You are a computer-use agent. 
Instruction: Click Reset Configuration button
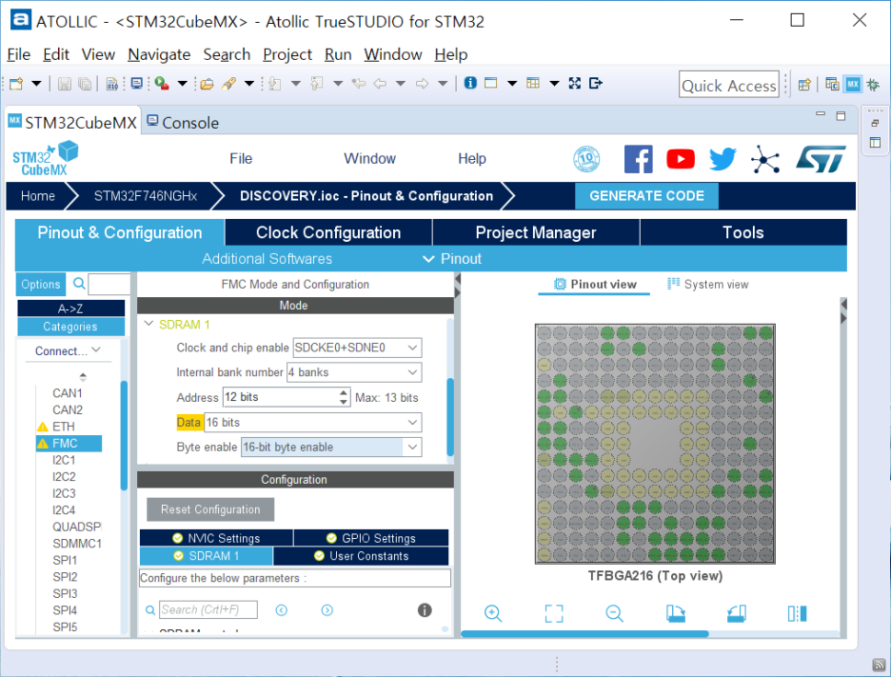point(210,509)
